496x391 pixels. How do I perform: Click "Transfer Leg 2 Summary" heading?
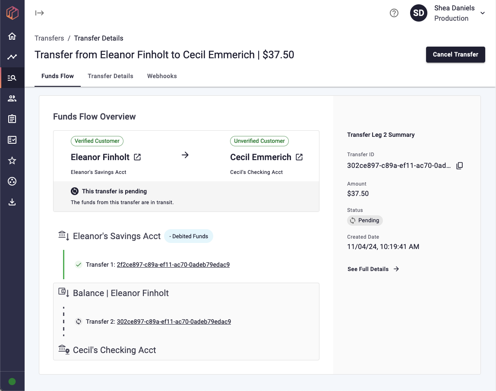click(x=381, y=135)
